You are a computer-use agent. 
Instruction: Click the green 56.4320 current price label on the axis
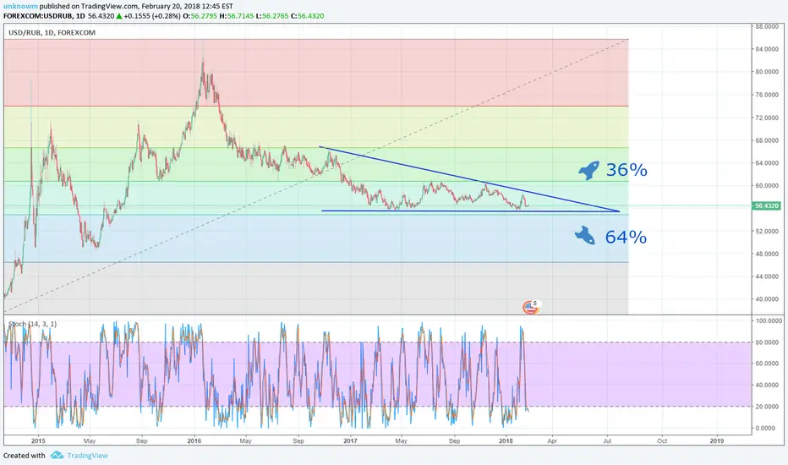click(x=766, y=205)
